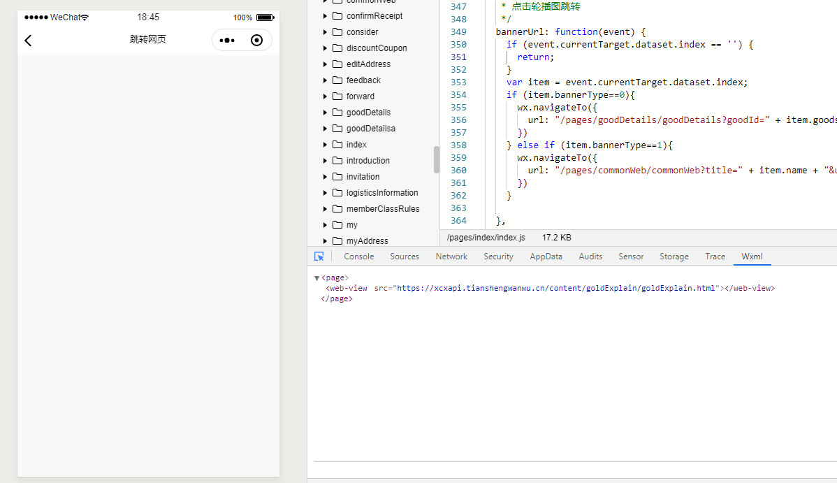Click the 'var item' declaration line
The height and width of the screenshot is (483, 837).
(627, 82)
